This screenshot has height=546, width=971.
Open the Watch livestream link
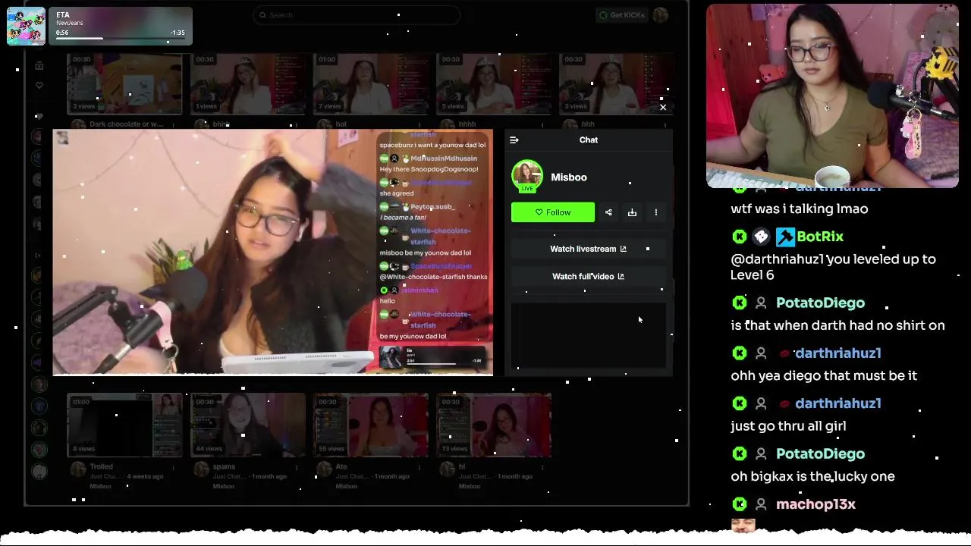(x=589, y=249)
